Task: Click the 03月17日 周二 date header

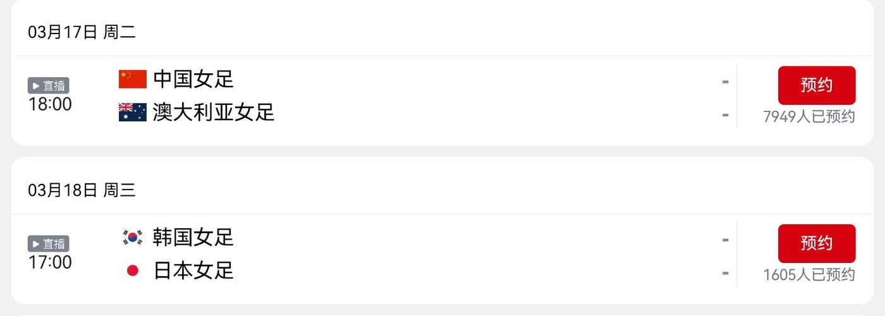Action: tap(82, 32)
